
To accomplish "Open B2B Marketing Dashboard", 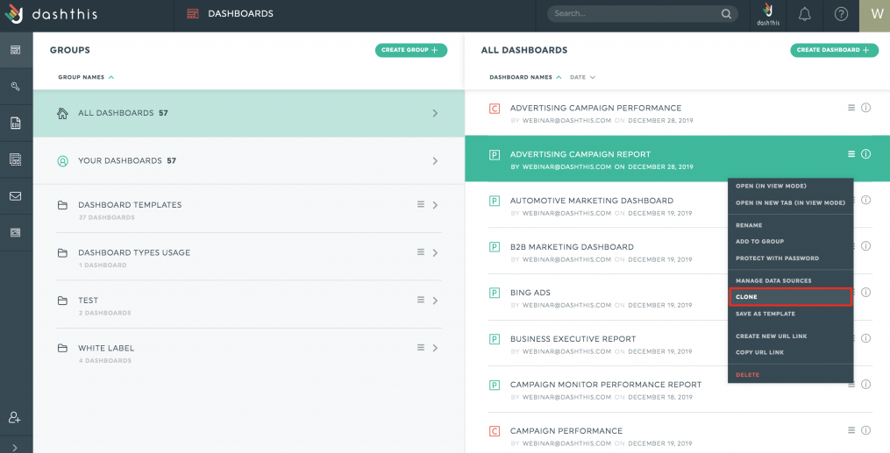I will click(x=572, y=246).
